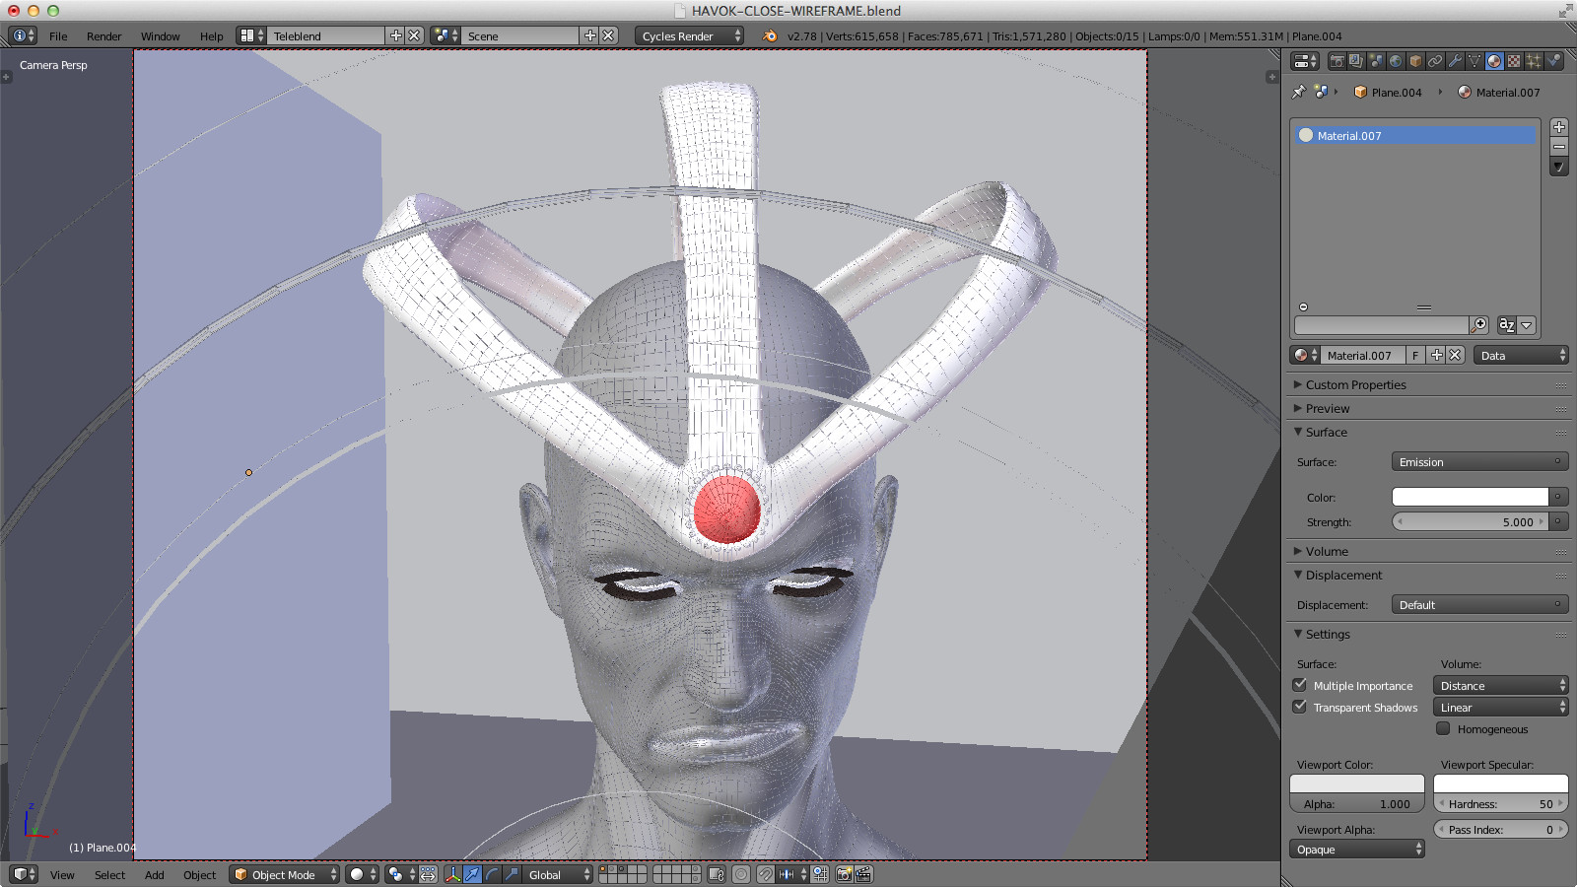Image resolution: width=1577 pixels, height=887 pixels.
Task: Toggle the scale manipulator icon
Action: tap(512, 874)
